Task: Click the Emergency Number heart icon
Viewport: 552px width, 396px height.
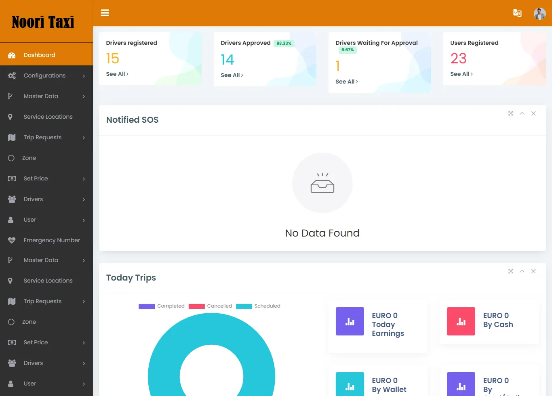Action: 11,240
